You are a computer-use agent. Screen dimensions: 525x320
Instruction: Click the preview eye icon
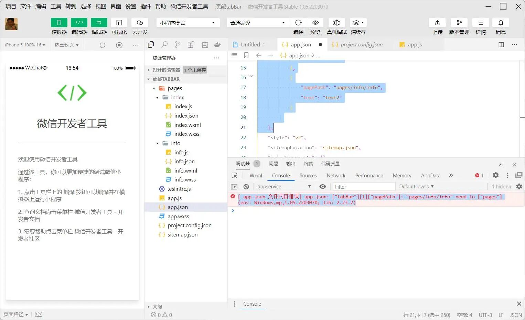click(315, 23)
